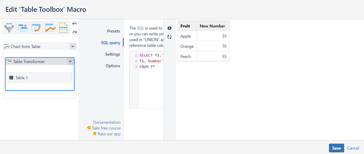Undo the last macro change
The image size is (364, 154).
[75, 23]
